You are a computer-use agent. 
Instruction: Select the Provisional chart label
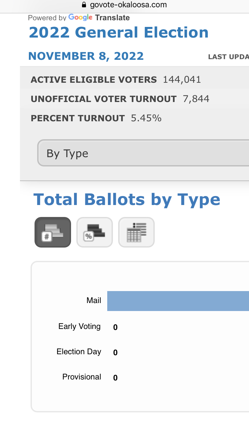(x=82, y=377)
